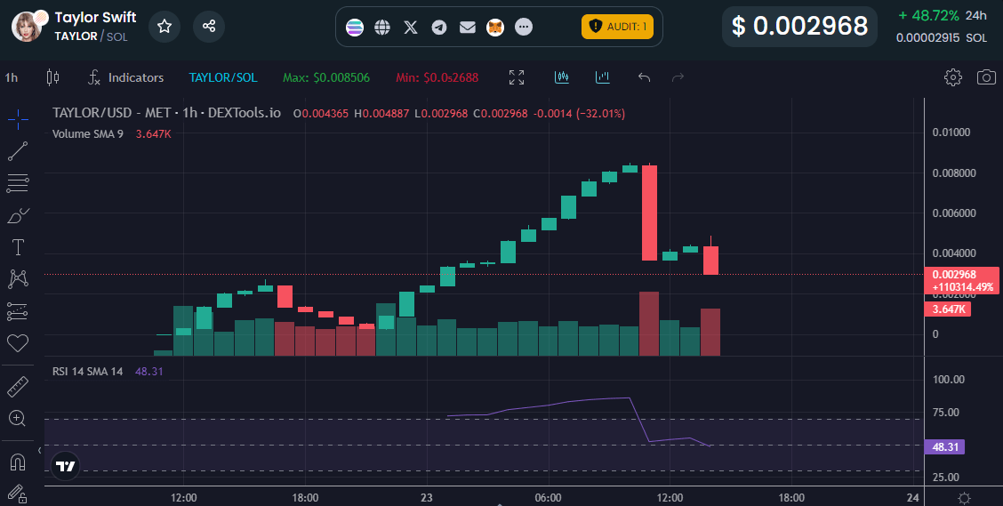
Task: Select the forecast and measurement tool
Action: click(18, 311)
